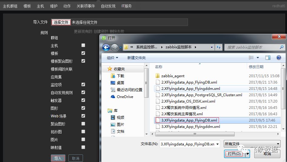
Task: Select file 2.X餐饮系统主库情况.xml
Action: tap(179, 114)
